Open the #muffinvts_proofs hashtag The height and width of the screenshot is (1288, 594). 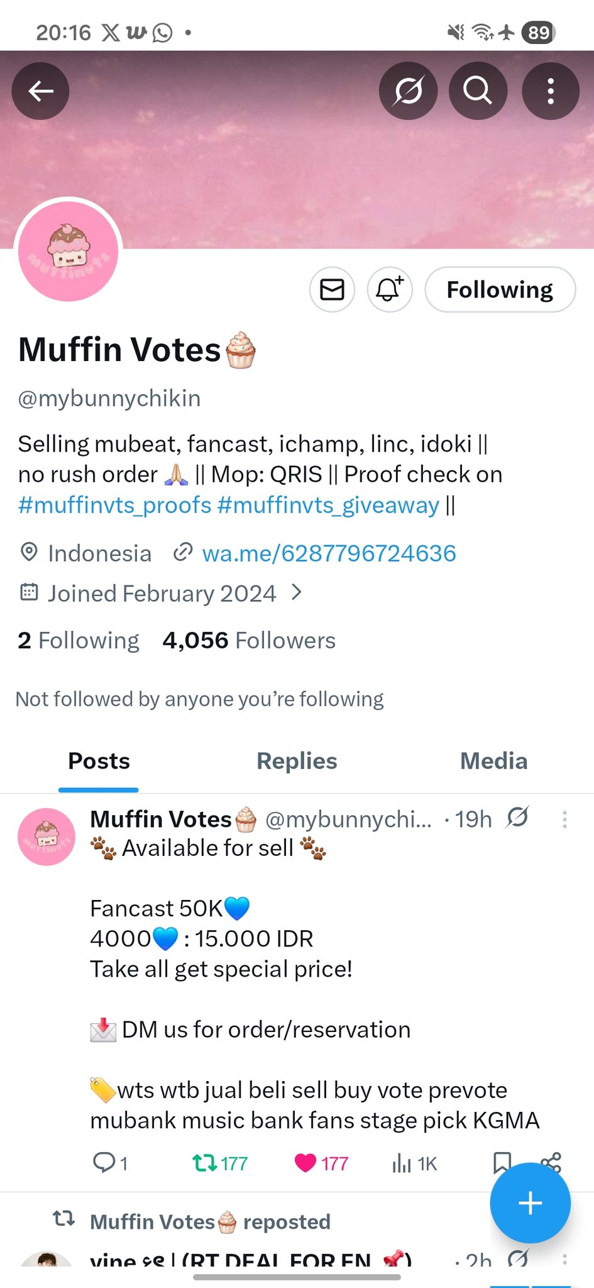tap(115, 505)
